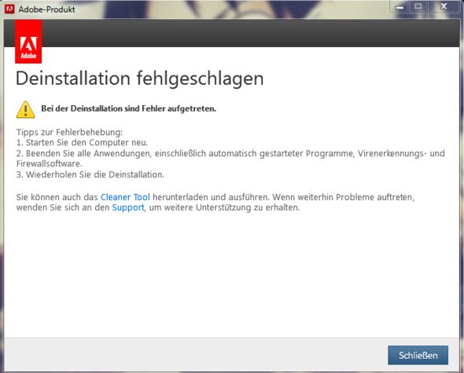Image resolution: width=464 pixels, height=373 pixels.
Task: Click the weitere Unterstützung zu erhalten text
Action: (232, 207)
